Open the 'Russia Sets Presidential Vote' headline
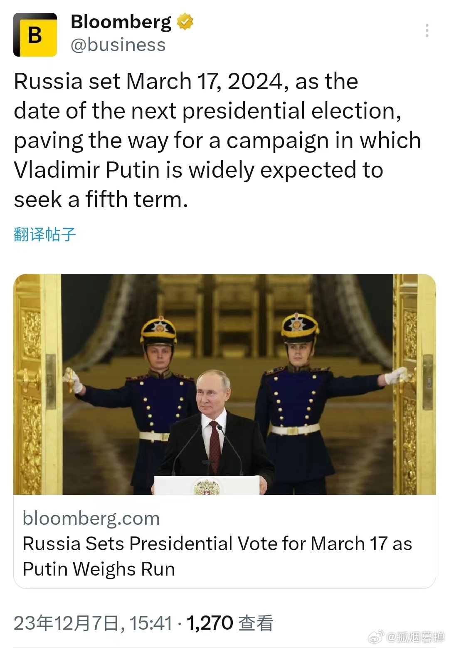Viewport: 449px width, 648px height. (217, 556)
